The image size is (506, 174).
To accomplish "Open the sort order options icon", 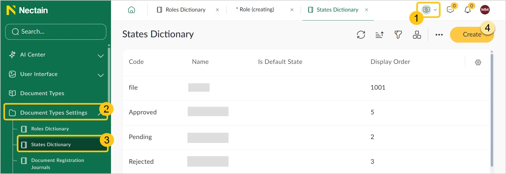I will (379, 35).
